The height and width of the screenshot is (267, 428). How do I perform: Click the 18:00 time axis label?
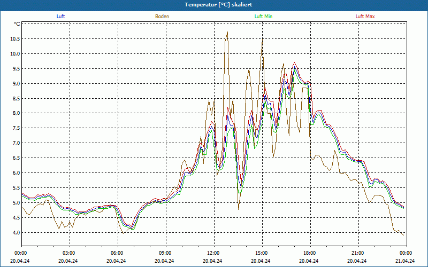coord(310,253)
